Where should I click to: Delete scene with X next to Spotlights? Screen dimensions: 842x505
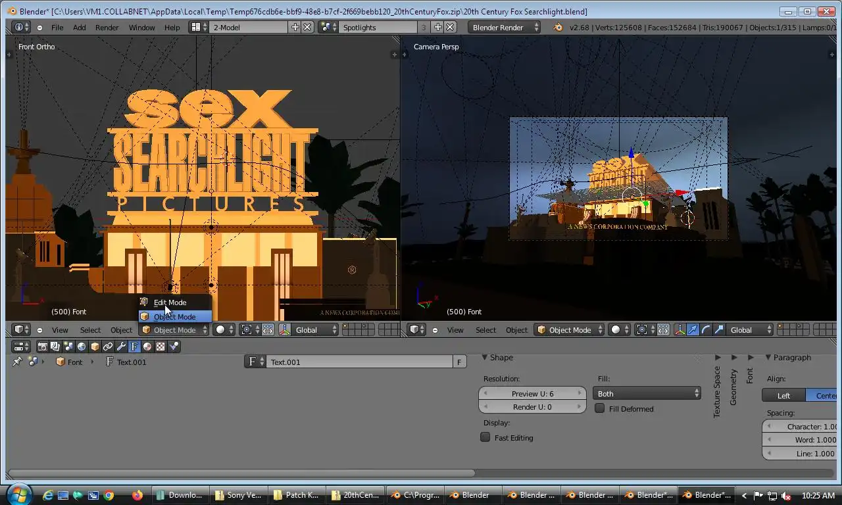(x=450, y=28)
